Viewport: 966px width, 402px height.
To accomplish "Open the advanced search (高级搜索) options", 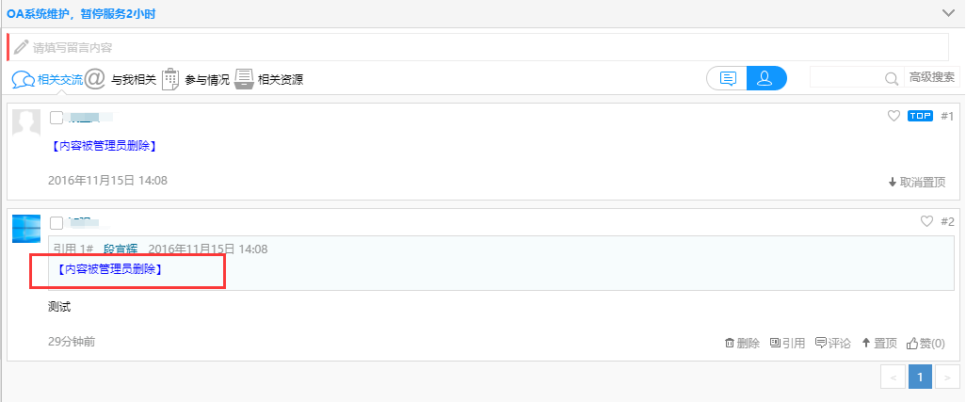I will click(x=931, y=78).
